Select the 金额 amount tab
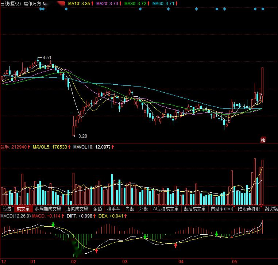Viewport: 278px width, 265px height. click(x=97, y=209)
